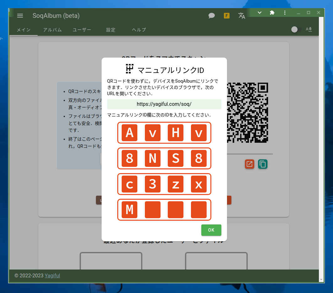The image size is (333, 293).
Task: Expand the browser tab search chevron
Action: pyautogui.click(x=259, y=13)
